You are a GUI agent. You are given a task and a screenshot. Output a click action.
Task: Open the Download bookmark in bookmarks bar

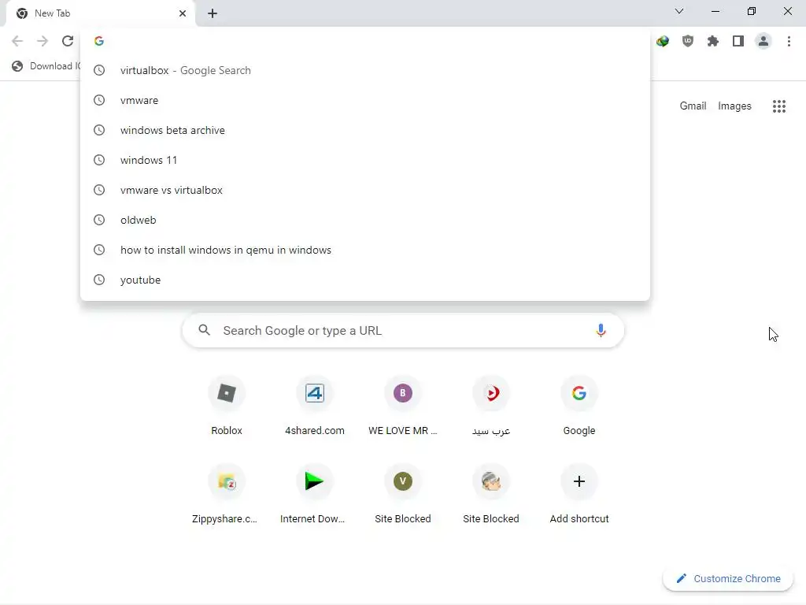click(x=46, y=66)
